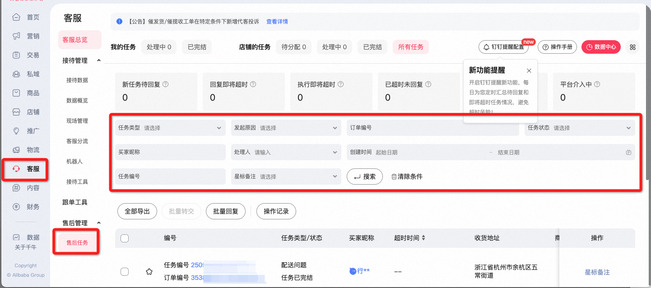This screenshot has height=288, width=651.
Task: Open the 任务类型 dropdown
Action: (170, 128)
